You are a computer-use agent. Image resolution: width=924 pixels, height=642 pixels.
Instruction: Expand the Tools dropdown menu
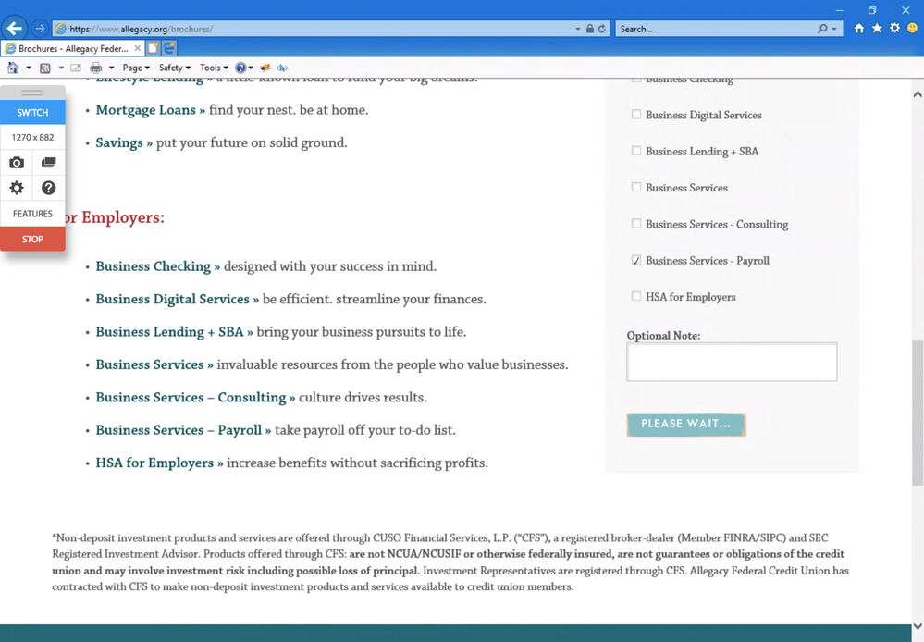[x=214, y=68]
